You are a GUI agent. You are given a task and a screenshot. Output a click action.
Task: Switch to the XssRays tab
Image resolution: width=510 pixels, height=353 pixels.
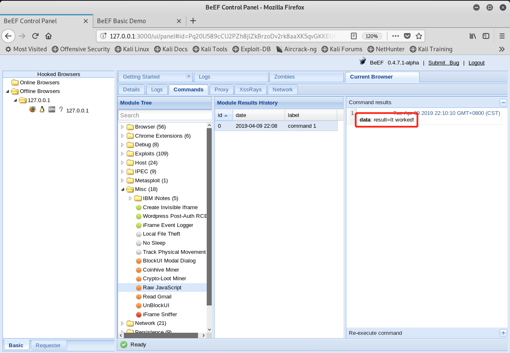point(250,89)
